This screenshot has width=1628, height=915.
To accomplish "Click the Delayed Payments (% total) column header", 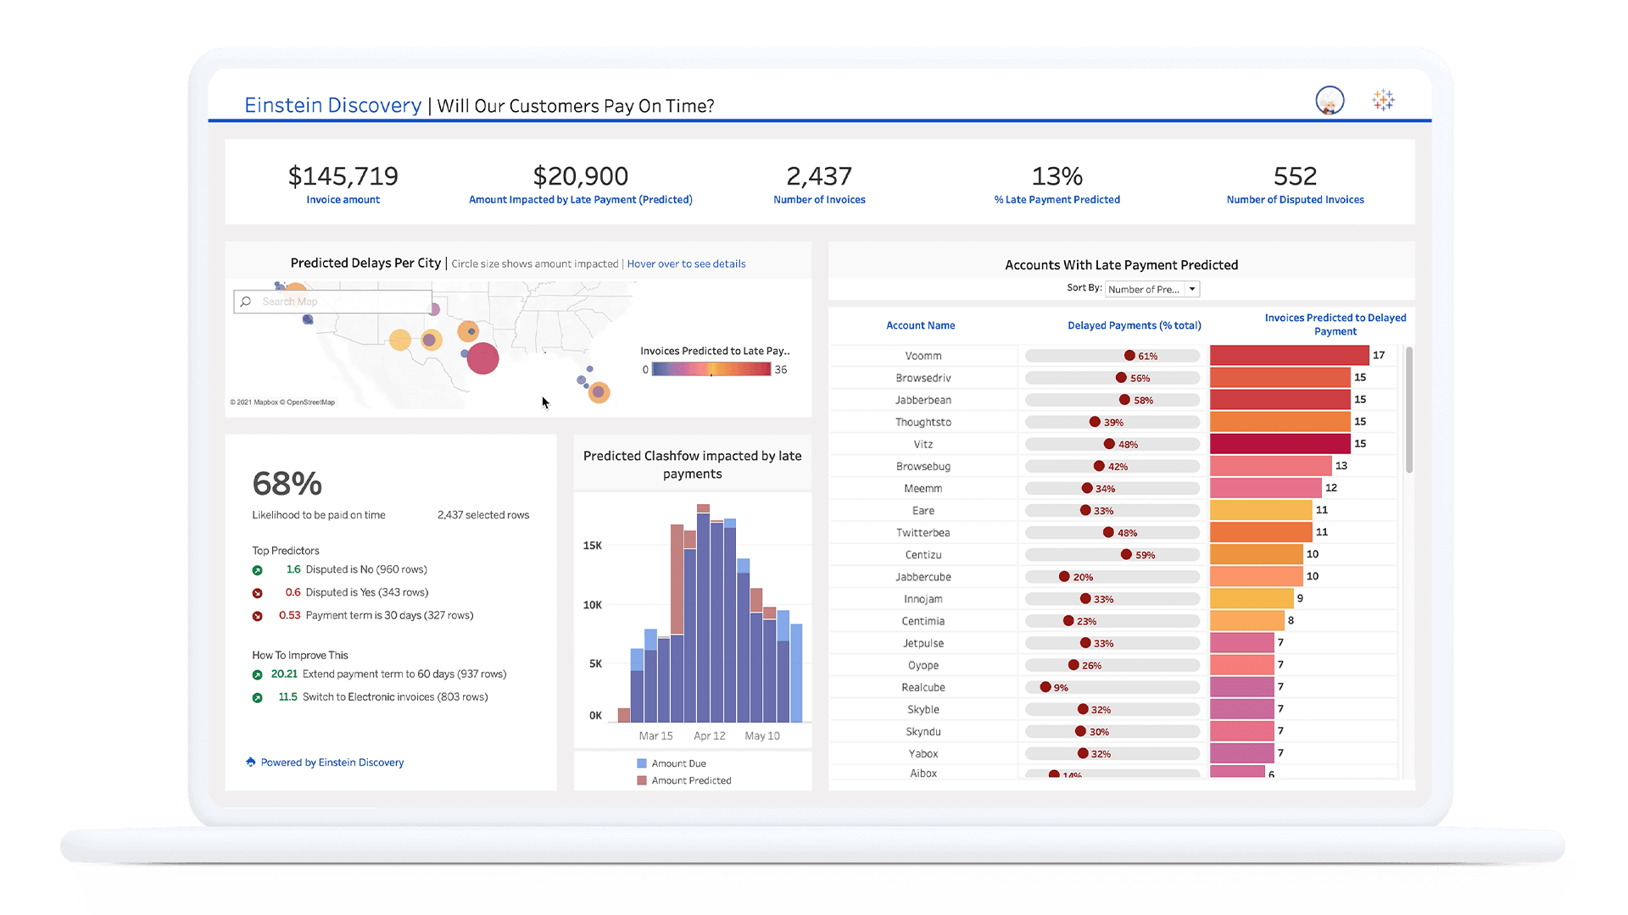I will (x=1134, y=325).
